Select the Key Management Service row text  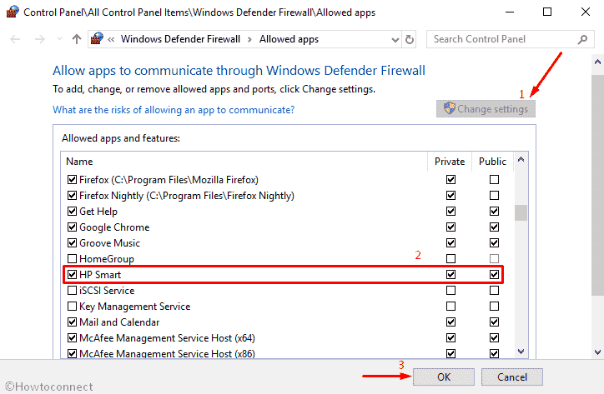[x=135, y=307]
